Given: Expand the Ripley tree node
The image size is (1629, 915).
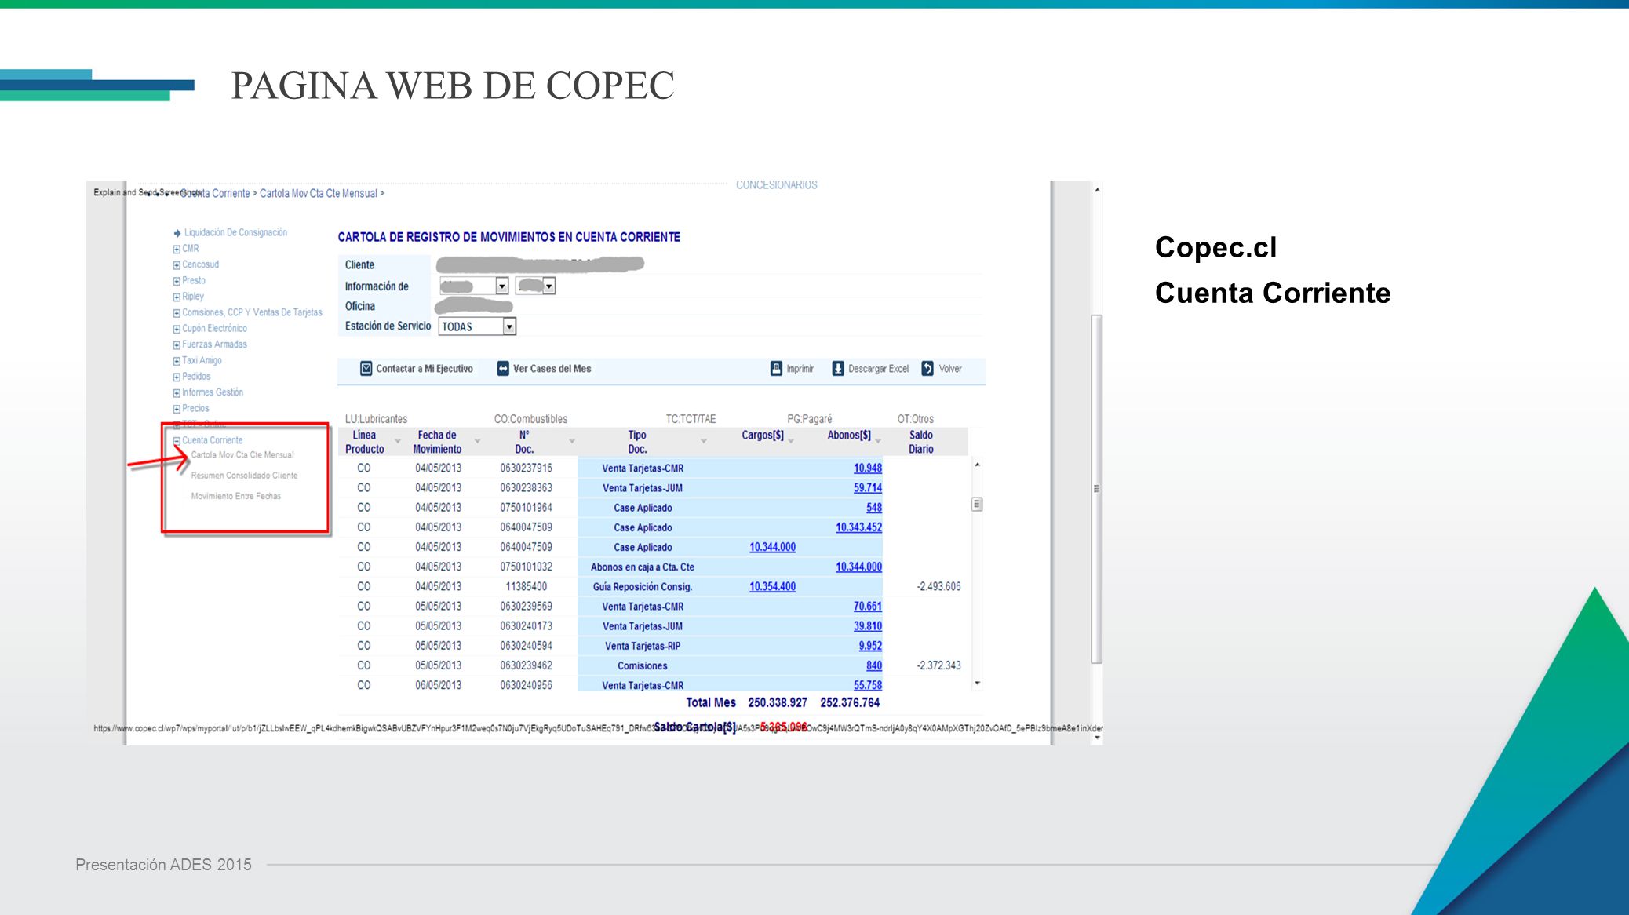Looking at the screenshot, I should (177, 297).
